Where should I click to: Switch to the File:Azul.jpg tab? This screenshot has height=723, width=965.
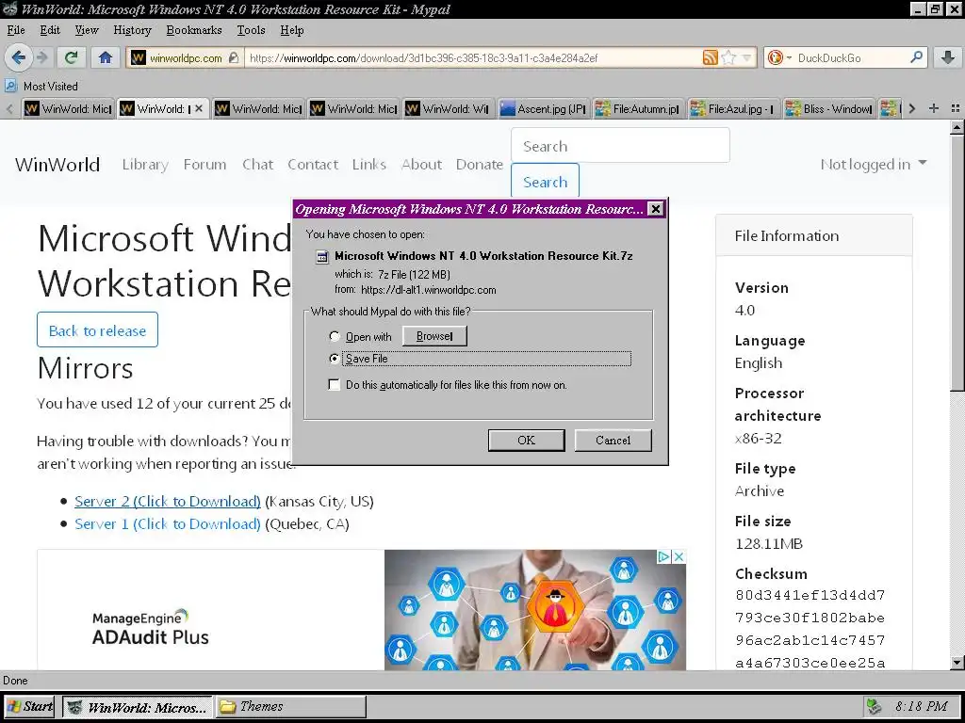click(x=733, y=109)
